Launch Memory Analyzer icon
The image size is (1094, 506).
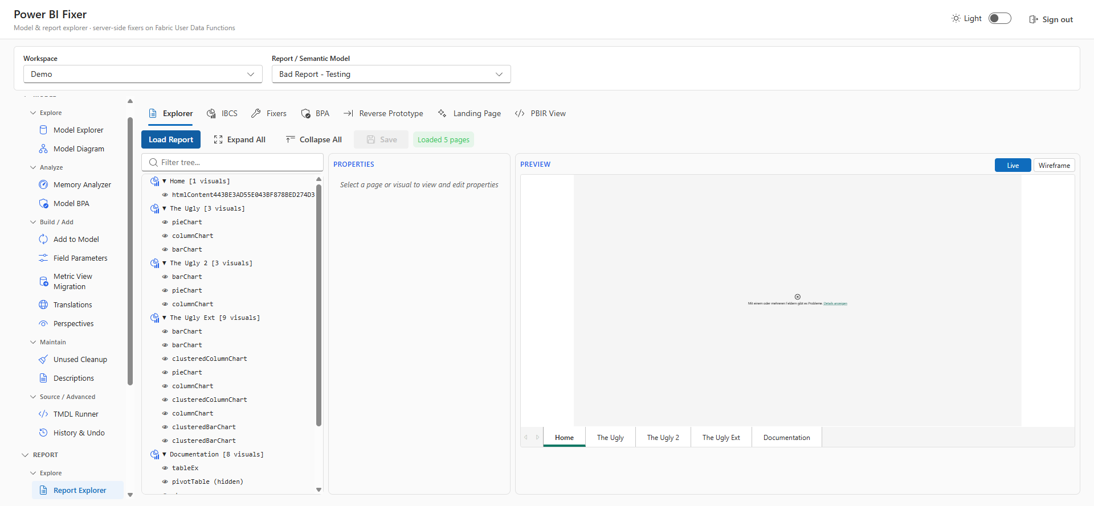click(x=43, y=184)
